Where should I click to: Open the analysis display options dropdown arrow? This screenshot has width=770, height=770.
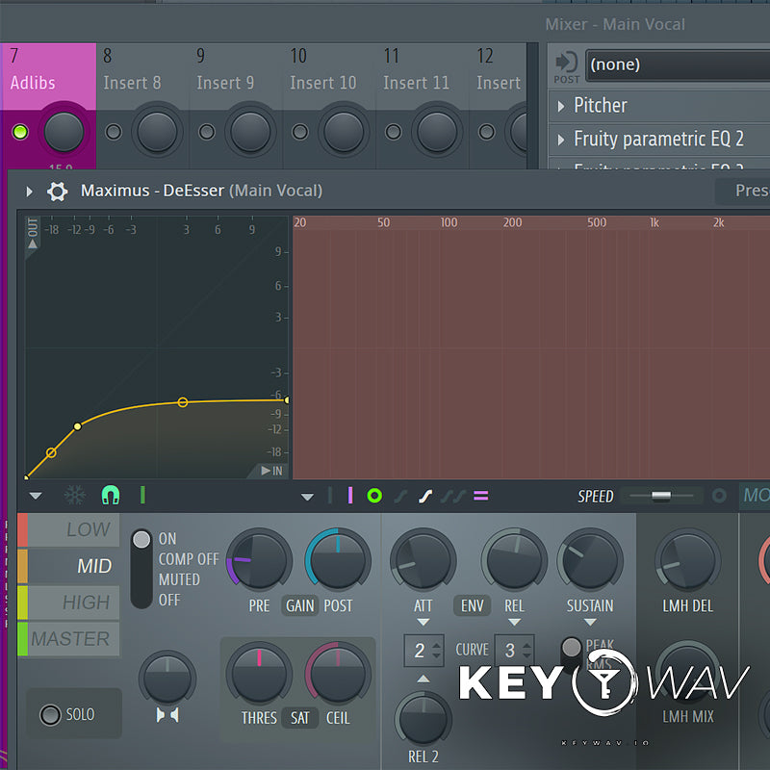click(307, 497)
